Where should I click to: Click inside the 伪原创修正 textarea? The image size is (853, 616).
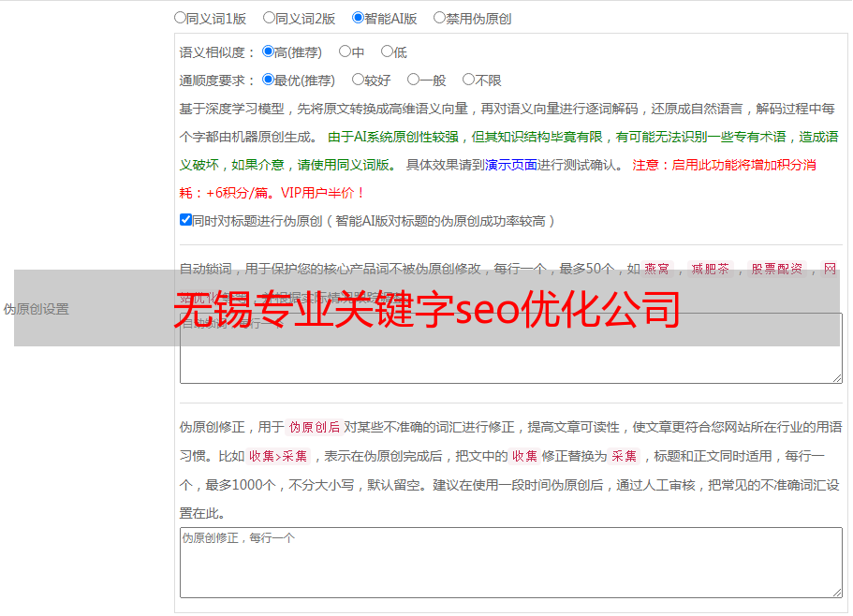click(511, 563)
